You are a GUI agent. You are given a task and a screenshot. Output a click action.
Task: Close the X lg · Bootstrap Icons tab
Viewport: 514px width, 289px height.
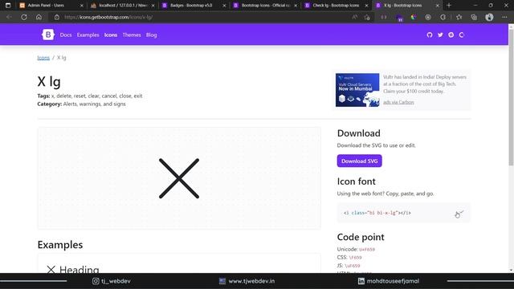point(437,6)
